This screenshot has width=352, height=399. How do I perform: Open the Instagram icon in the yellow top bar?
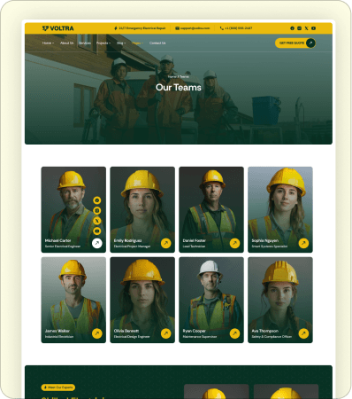pyautogui.click(x=299, y=28)
